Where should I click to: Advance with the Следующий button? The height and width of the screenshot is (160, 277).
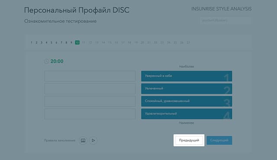(x=219, y=140)
